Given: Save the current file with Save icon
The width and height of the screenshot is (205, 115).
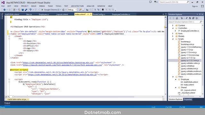Looking at the screenshot, I should pyautogui.click(x=23, y=10).
